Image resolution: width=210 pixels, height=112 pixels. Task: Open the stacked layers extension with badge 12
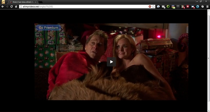coord(173,7)
